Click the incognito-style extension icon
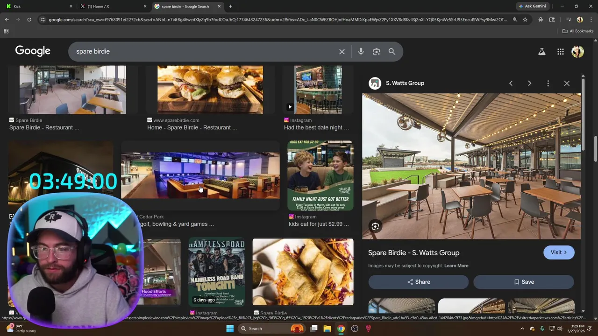Image resolution: width=598 pixels, height=336 pixels. [541, 20]
